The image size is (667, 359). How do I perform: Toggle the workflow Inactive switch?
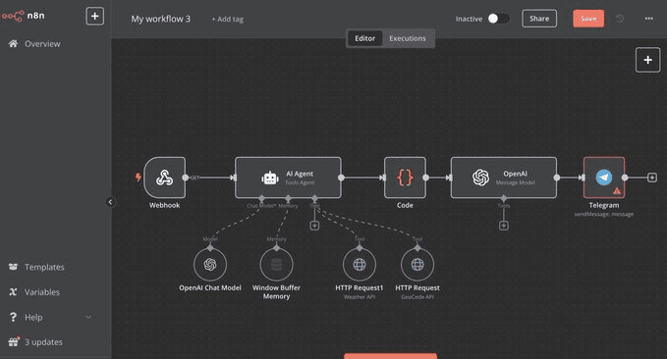[x=498, y=19]
